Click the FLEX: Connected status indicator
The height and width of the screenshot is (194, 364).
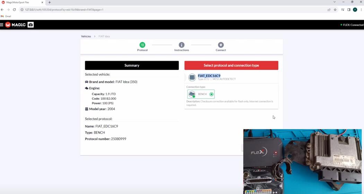(352, 25)
